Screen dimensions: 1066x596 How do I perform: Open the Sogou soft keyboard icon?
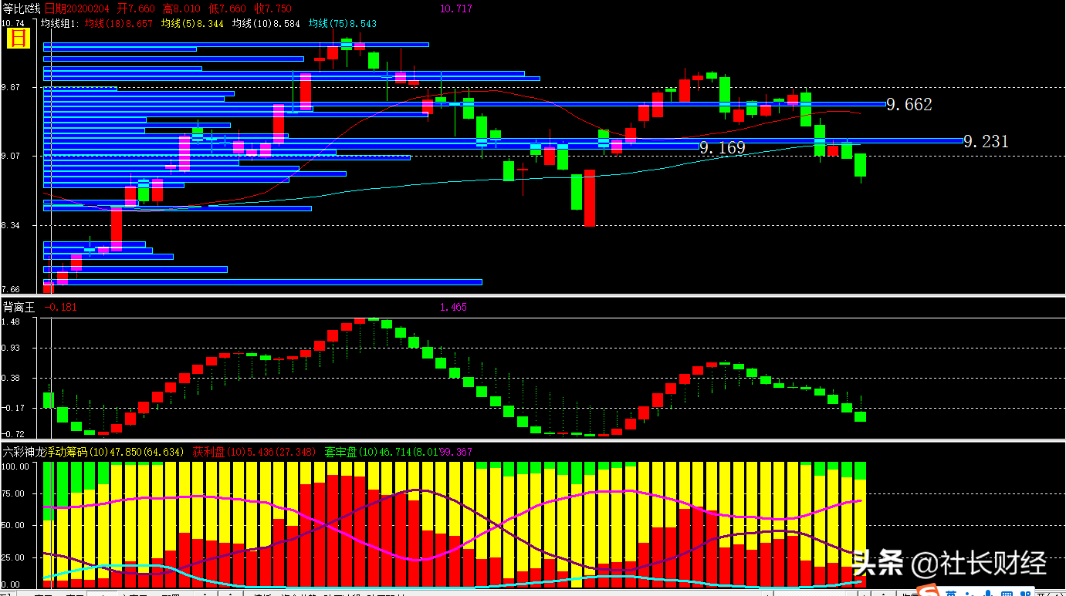coord(1007,594)
